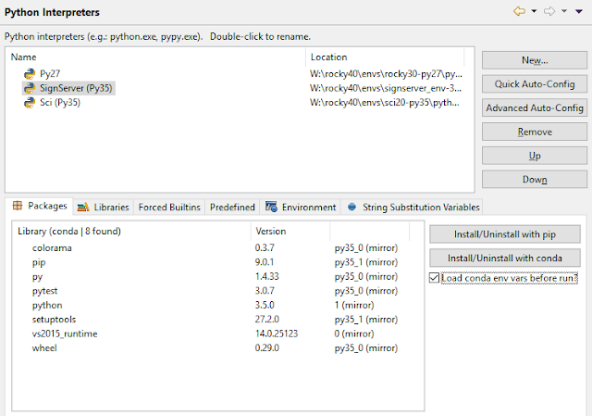Click version 0.29.0 of wheel
This screenshot has height=416, width=592.
(267, 348)
